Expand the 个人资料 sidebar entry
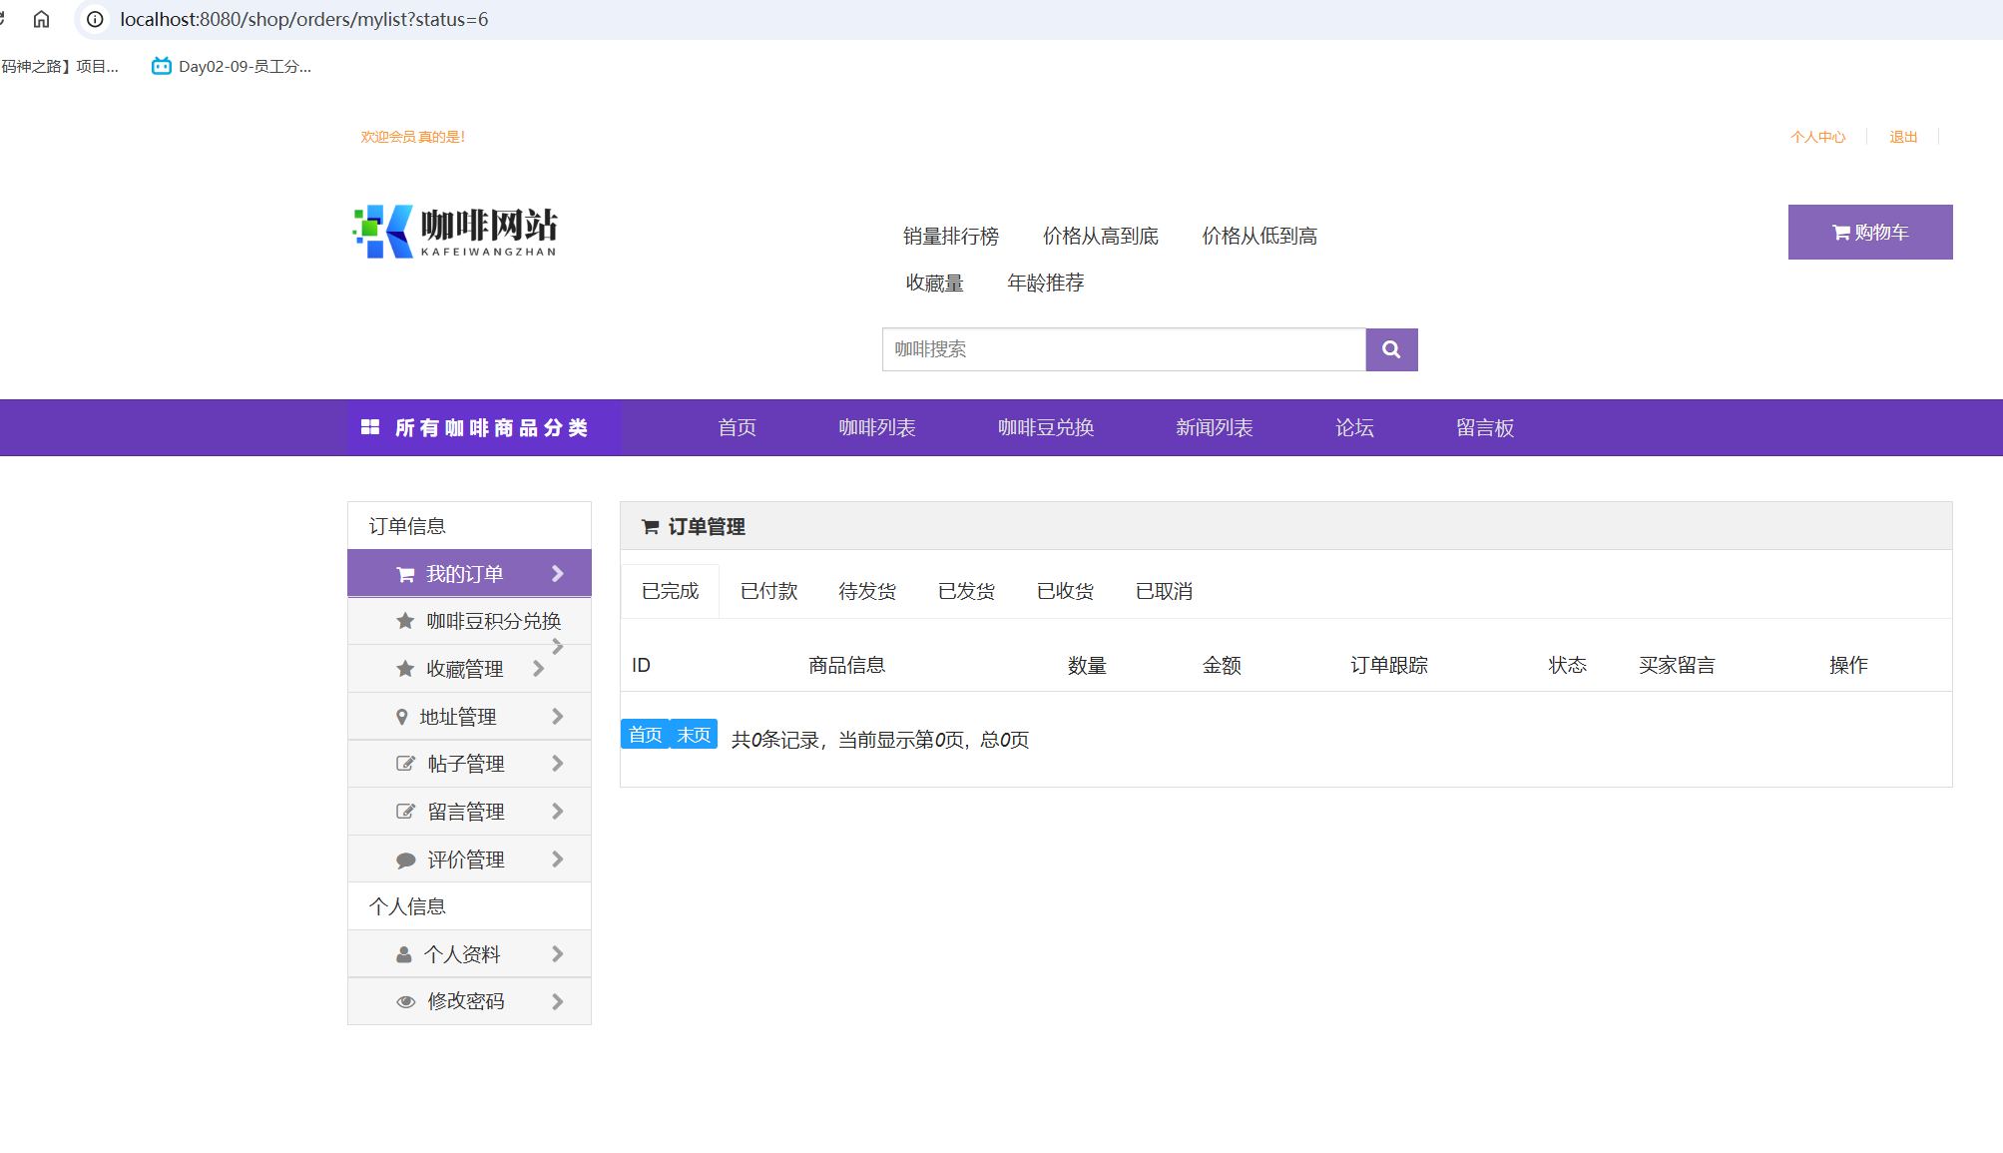2003x1153 pixels. click(557, 953)
